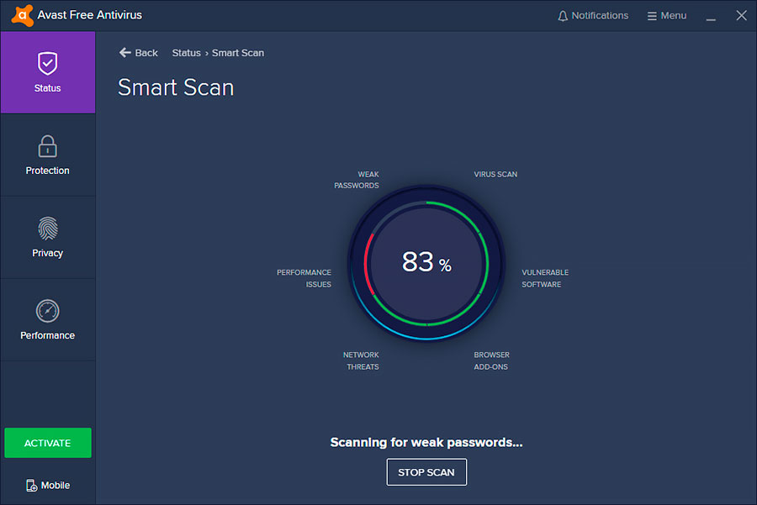This screenshot has height=505, width=757.
Task: Click the Virus Scan label
Action: [495, 174]
